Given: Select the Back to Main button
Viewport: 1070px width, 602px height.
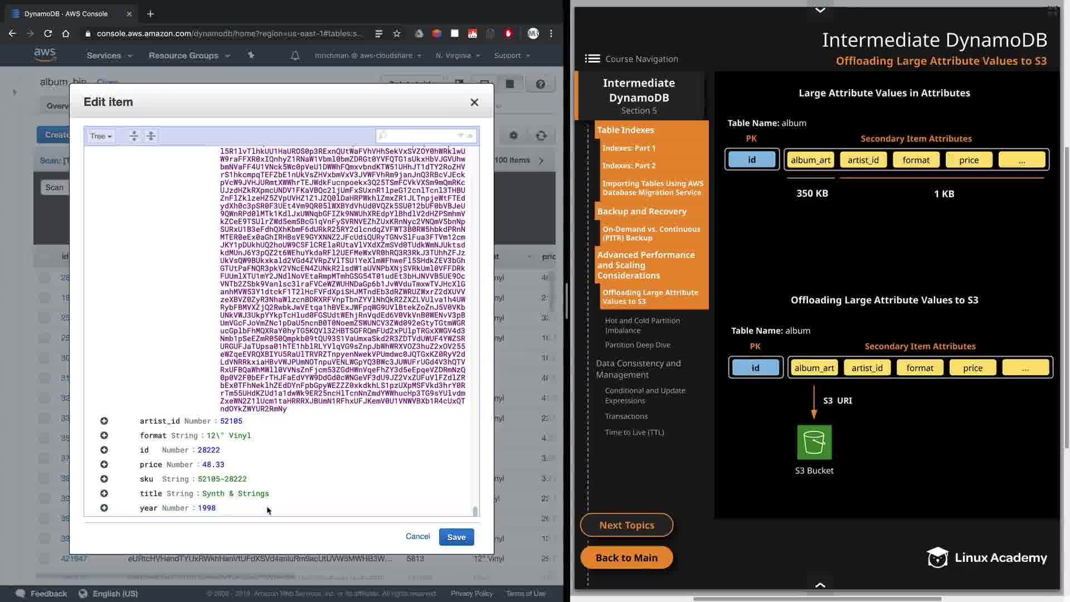Looking at the screenshot, I should 626,557.
